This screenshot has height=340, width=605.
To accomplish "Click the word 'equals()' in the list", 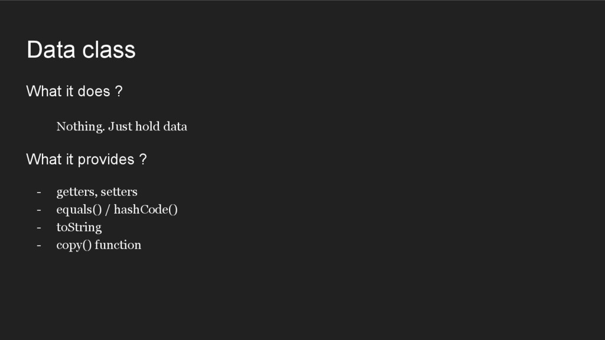I will point(79,210).
